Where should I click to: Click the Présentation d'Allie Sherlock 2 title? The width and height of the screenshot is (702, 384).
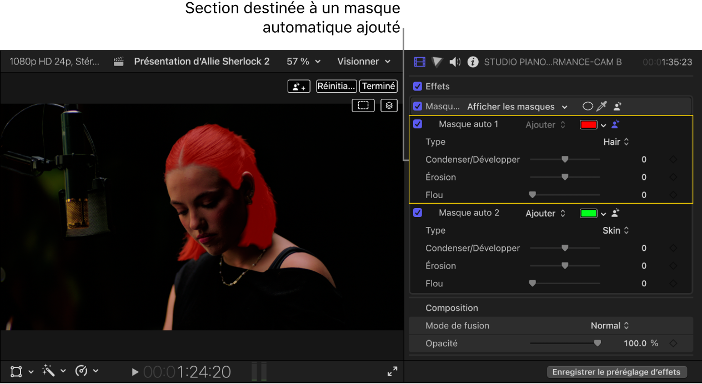(x=202, y=62)
